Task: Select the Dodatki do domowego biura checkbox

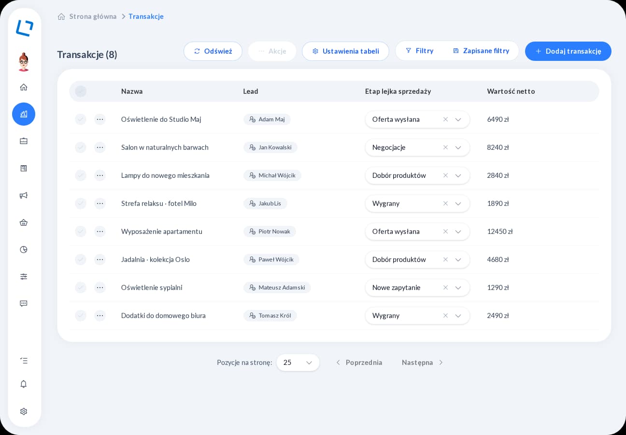Action: pyautogui.click(x=81, y=316)
